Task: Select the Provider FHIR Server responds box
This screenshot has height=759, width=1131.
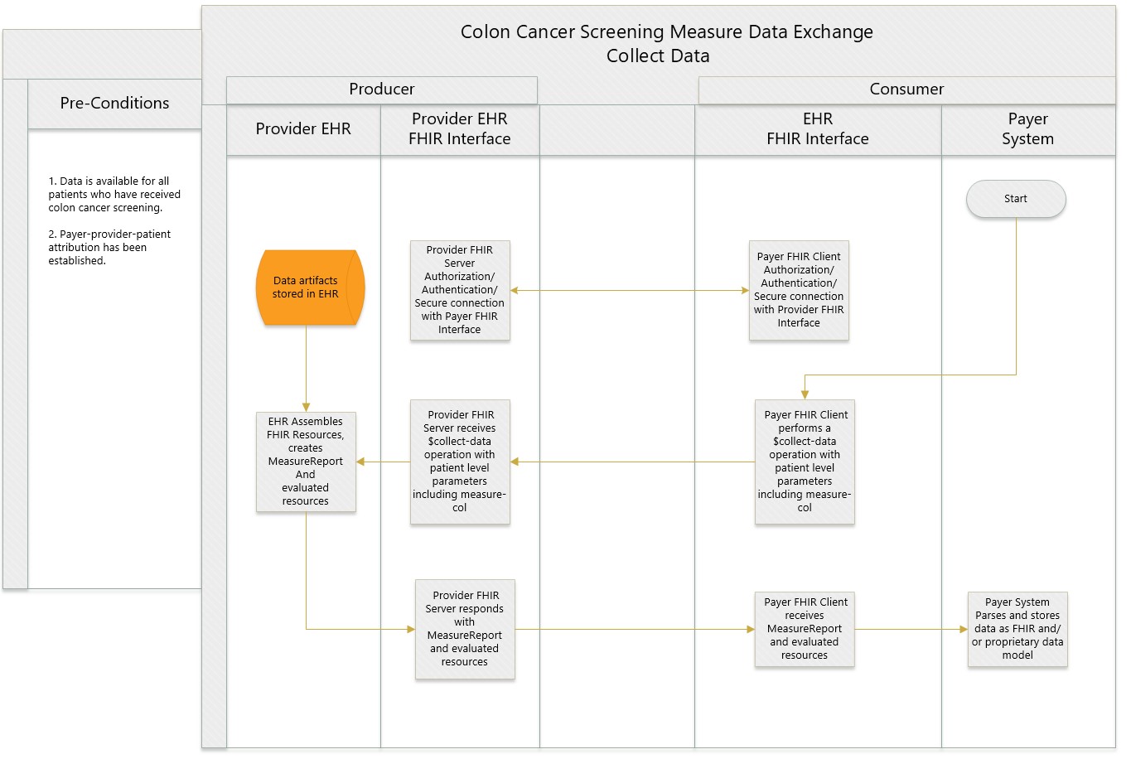Action: click(465, 629)
